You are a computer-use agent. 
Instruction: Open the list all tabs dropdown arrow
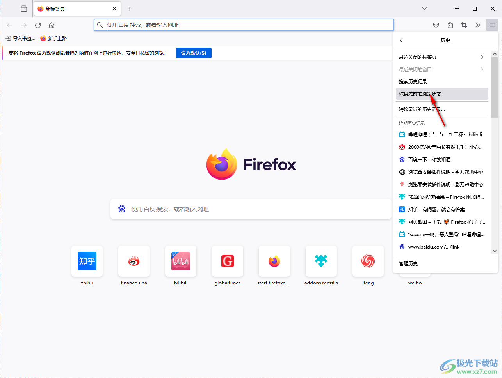(x=424, y=9)
